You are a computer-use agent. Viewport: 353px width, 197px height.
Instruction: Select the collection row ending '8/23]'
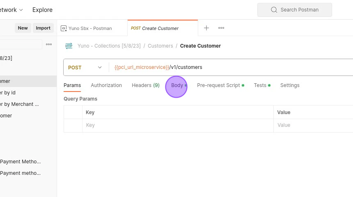pos(28,58)
